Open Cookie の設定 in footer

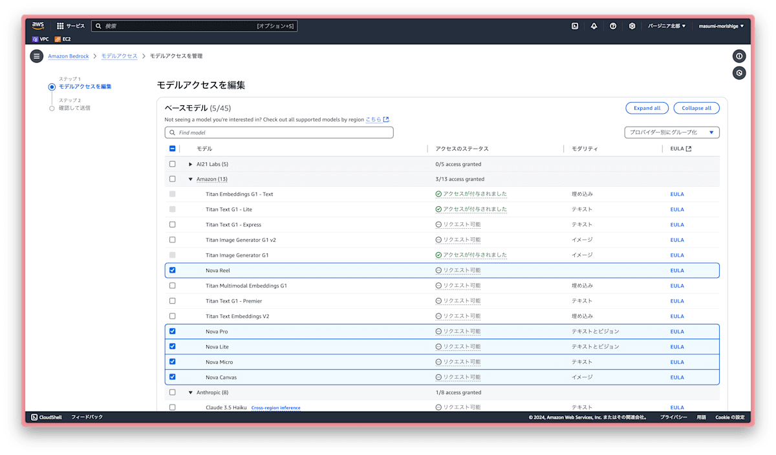[729, 418]
